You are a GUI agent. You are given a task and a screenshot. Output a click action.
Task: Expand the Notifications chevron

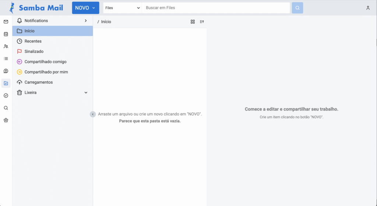pyautogui.click(x=86, y=21)
